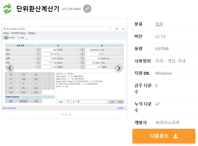Click the Tan function button
This screenshot has height=146, width=198.
point(36,74)
